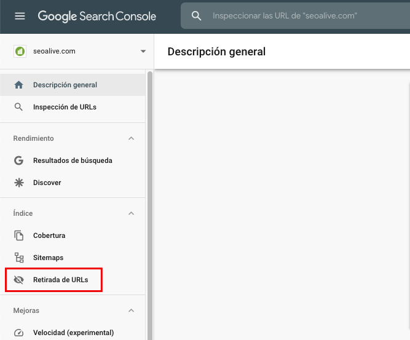Screen dimensions: 410x340
Task: Click the Sitemaps tree icon
Action: (x=18, y=258)
